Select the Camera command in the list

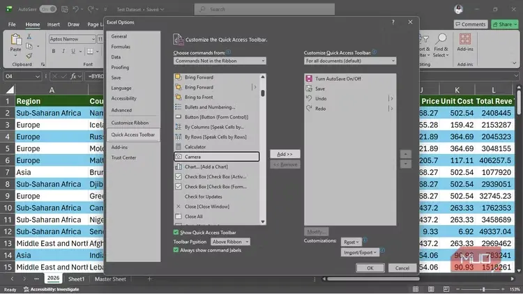coord(216,157)
